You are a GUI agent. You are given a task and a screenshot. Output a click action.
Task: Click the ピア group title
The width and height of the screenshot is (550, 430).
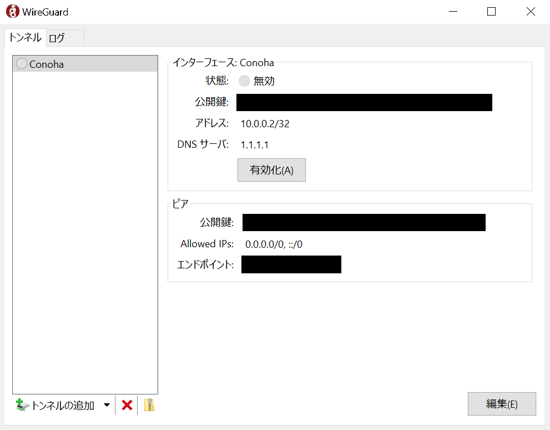180,203
